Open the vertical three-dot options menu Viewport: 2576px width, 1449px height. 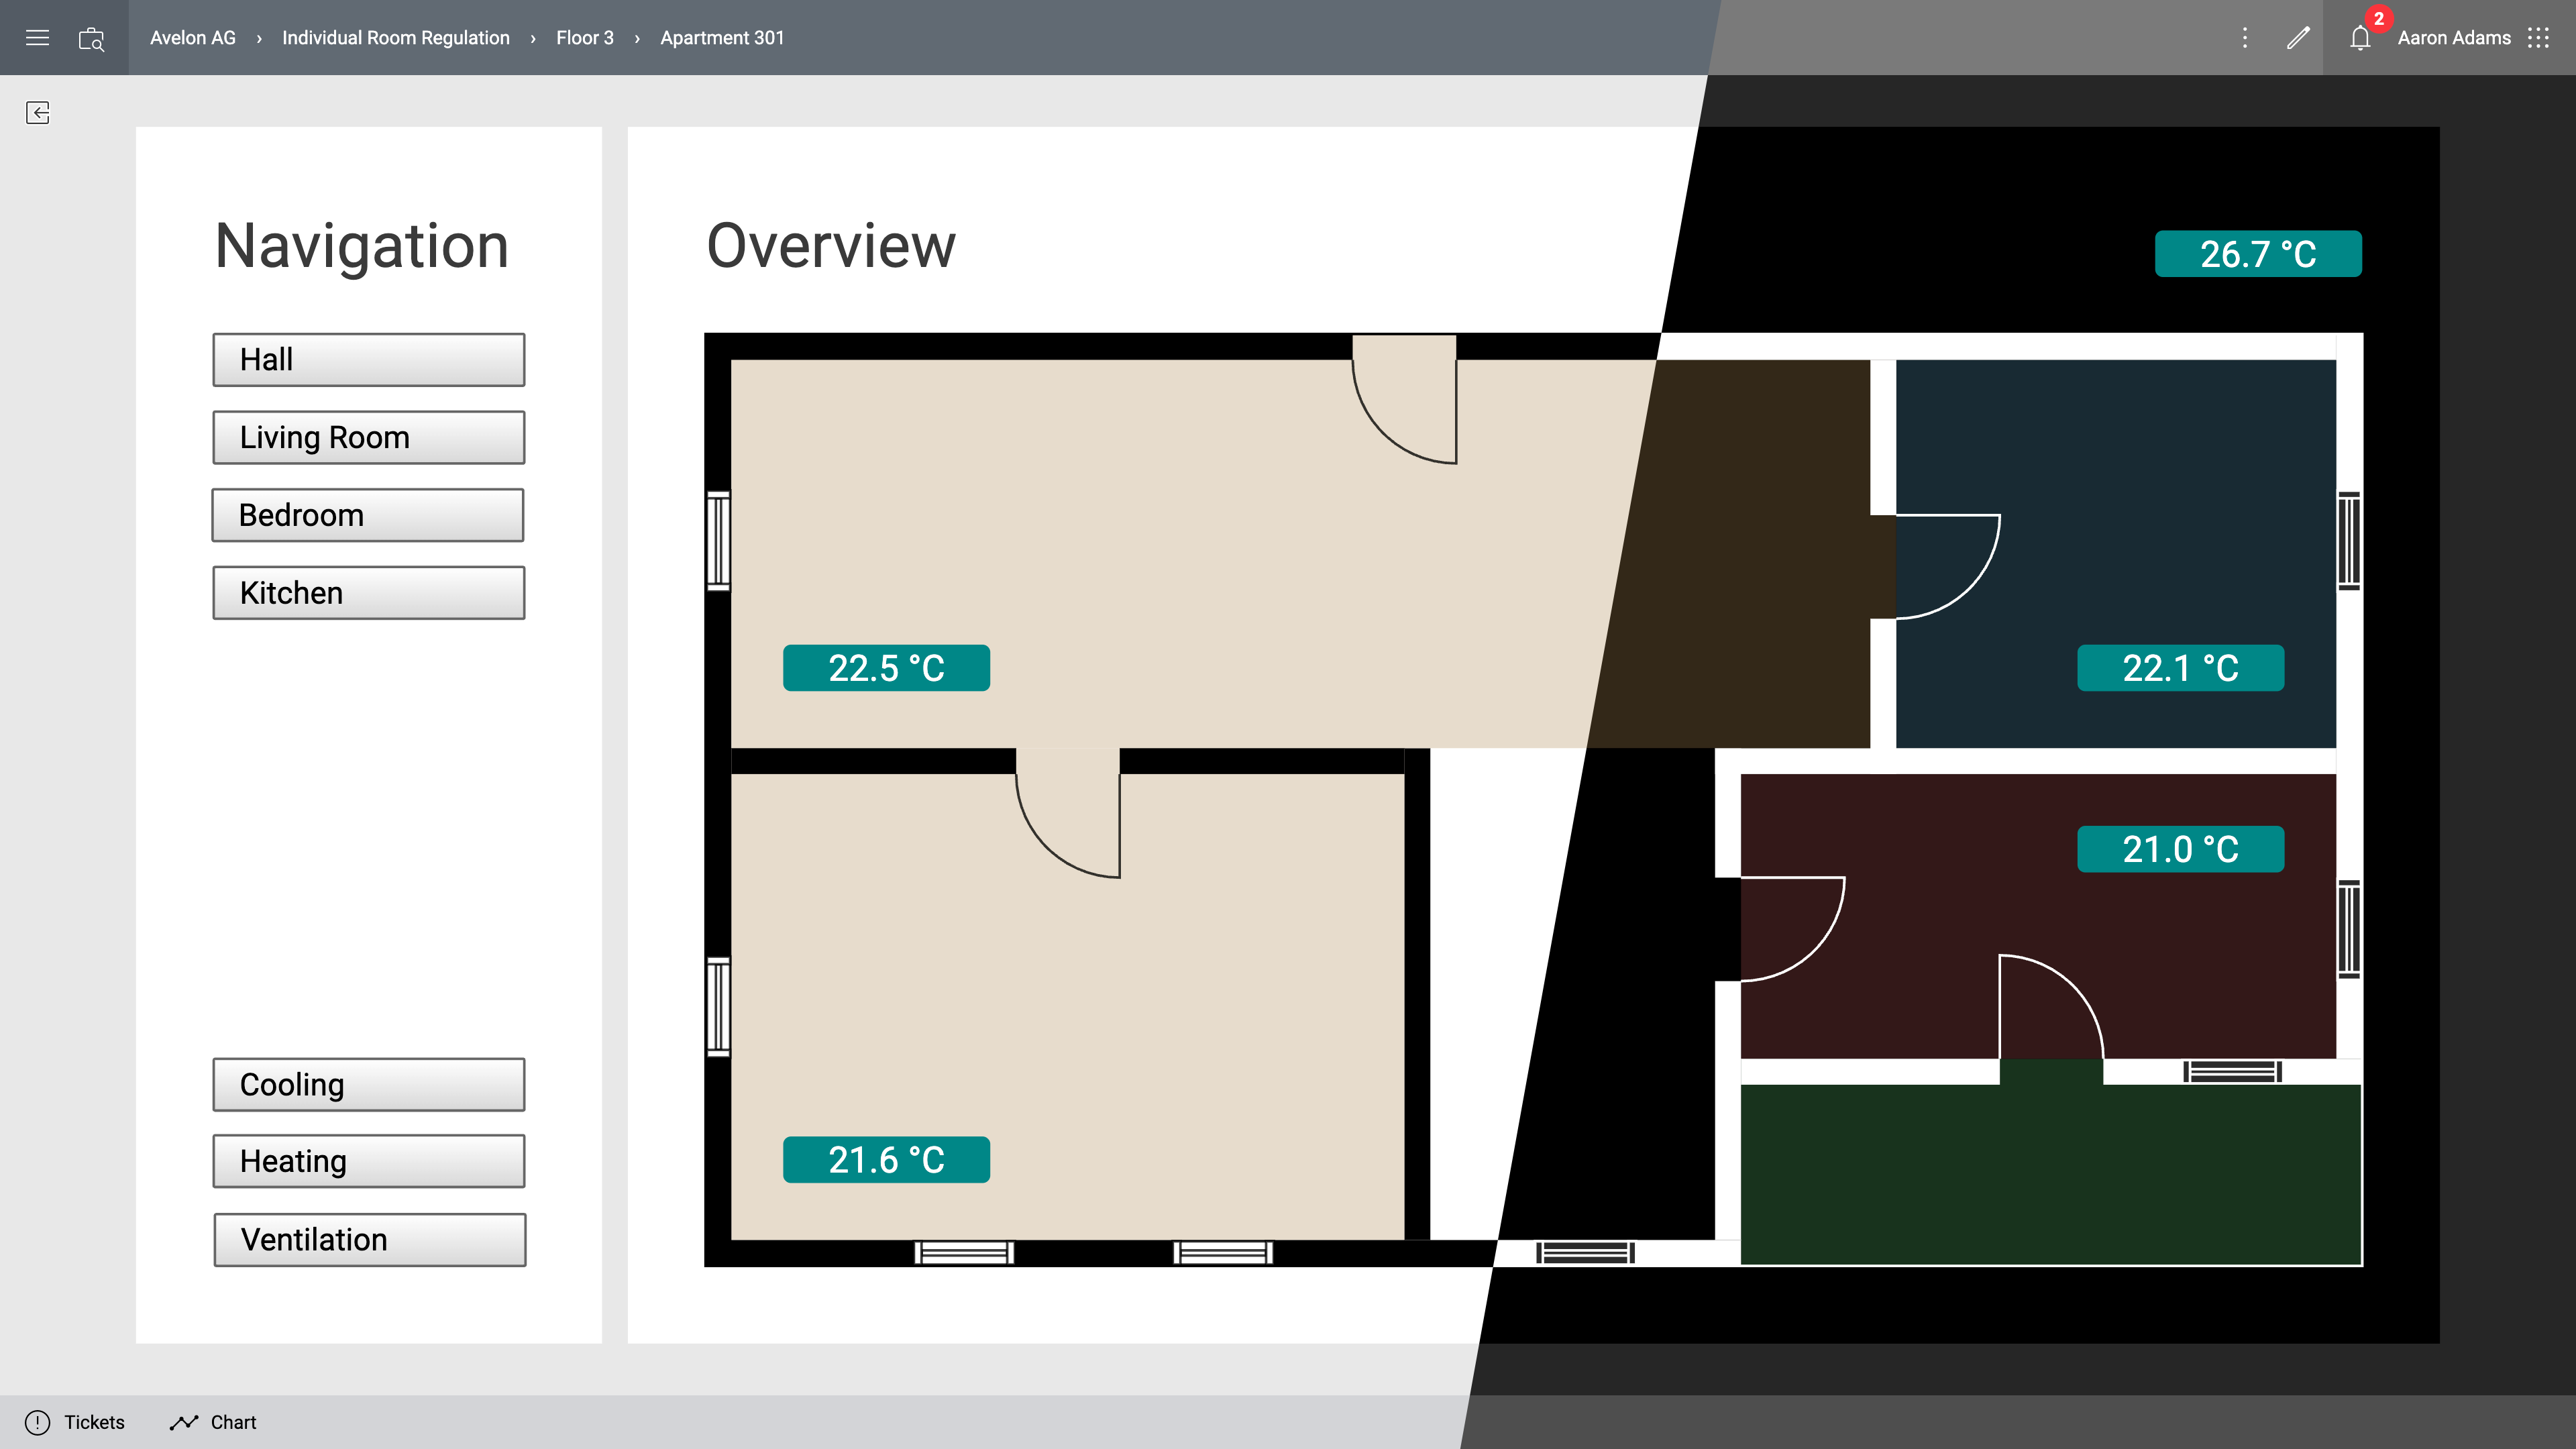(x=2245, y=38)
